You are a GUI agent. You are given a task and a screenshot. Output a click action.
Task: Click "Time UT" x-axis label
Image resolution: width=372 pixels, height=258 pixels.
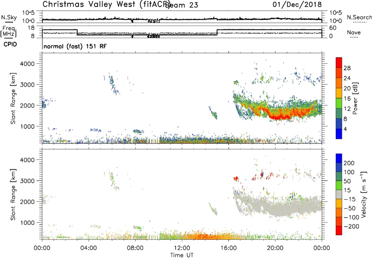point(182,255)
